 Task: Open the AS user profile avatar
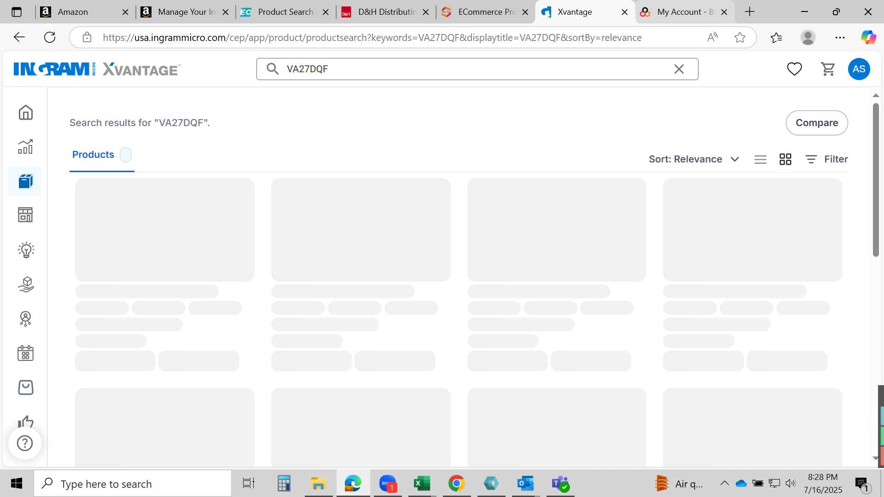859,69
